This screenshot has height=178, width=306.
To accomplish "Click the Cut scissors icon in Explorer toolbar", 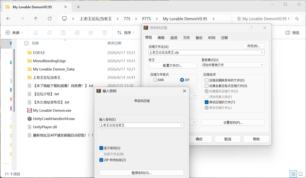I will coord(35,33).
